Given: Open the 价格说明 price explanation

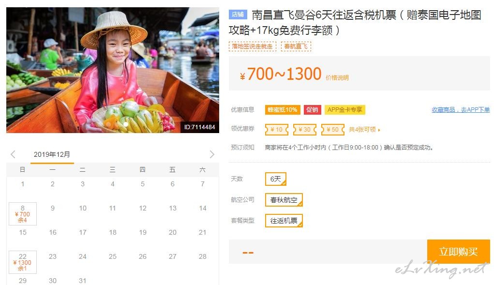Looking at the screenshot, I should [337, 77].
